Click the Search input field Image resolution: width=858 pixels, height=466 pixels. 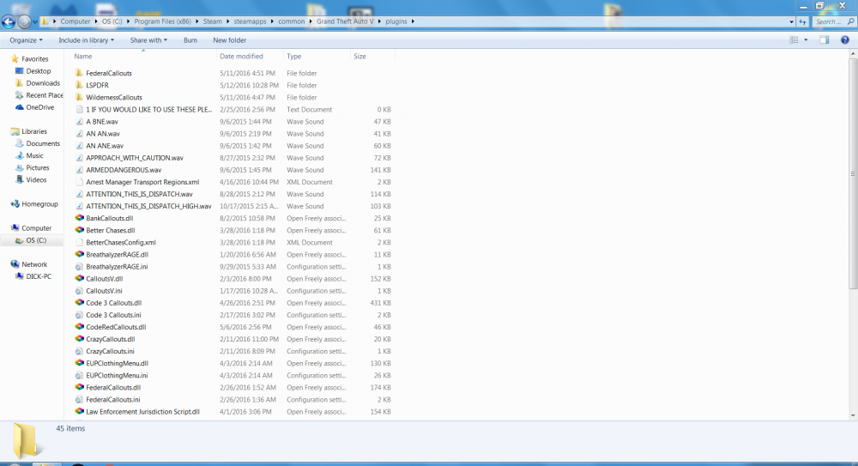tap(833, 22)
